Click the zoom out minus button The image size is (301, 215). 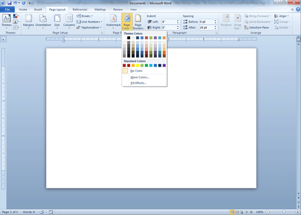tap(267, 212)
